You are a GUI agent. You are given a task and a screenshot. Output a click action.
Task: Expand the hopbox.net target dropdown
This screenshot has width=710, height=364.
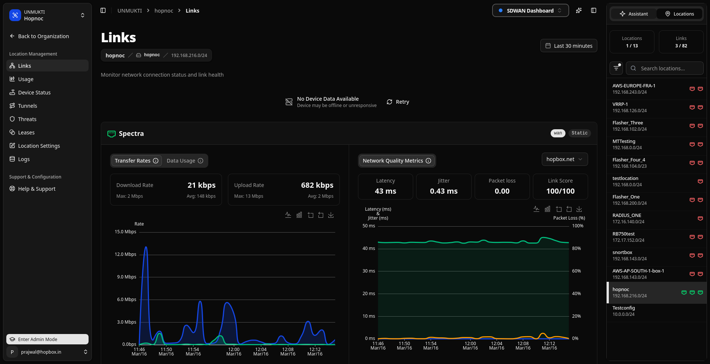click(x=564, y=159)
